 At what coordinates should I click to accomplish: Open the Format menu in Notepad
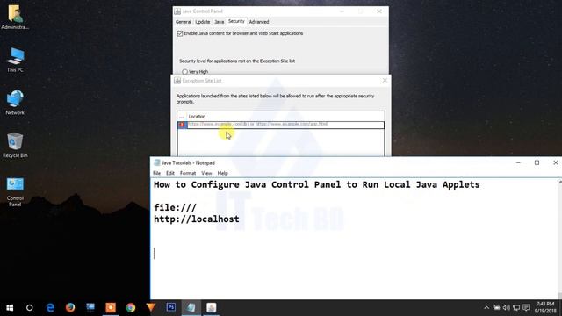click(188, 173)
